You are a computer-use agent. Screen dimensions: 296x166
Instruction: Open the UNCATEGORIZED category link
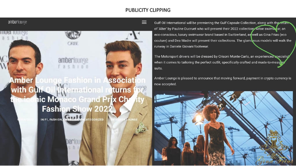[92, 120]
